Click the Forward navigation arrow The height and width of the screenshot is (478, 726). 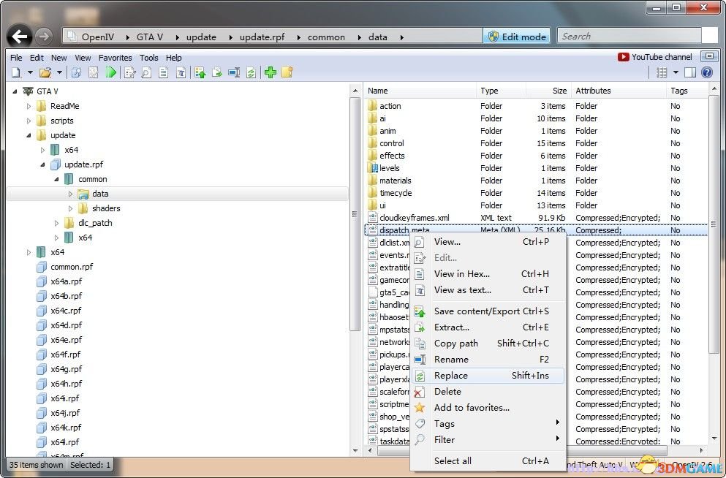(x=44, y=37)
